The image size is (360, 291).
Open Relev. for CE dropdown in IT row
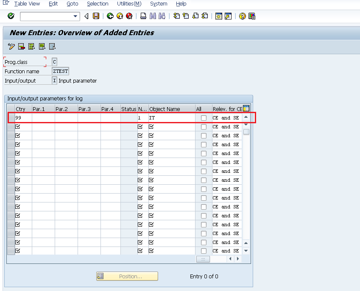click(x=227, y=118)
